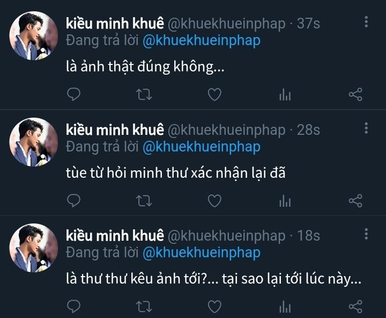Open the @khuekhueinphap mention link in first tweet

(201, 41)
